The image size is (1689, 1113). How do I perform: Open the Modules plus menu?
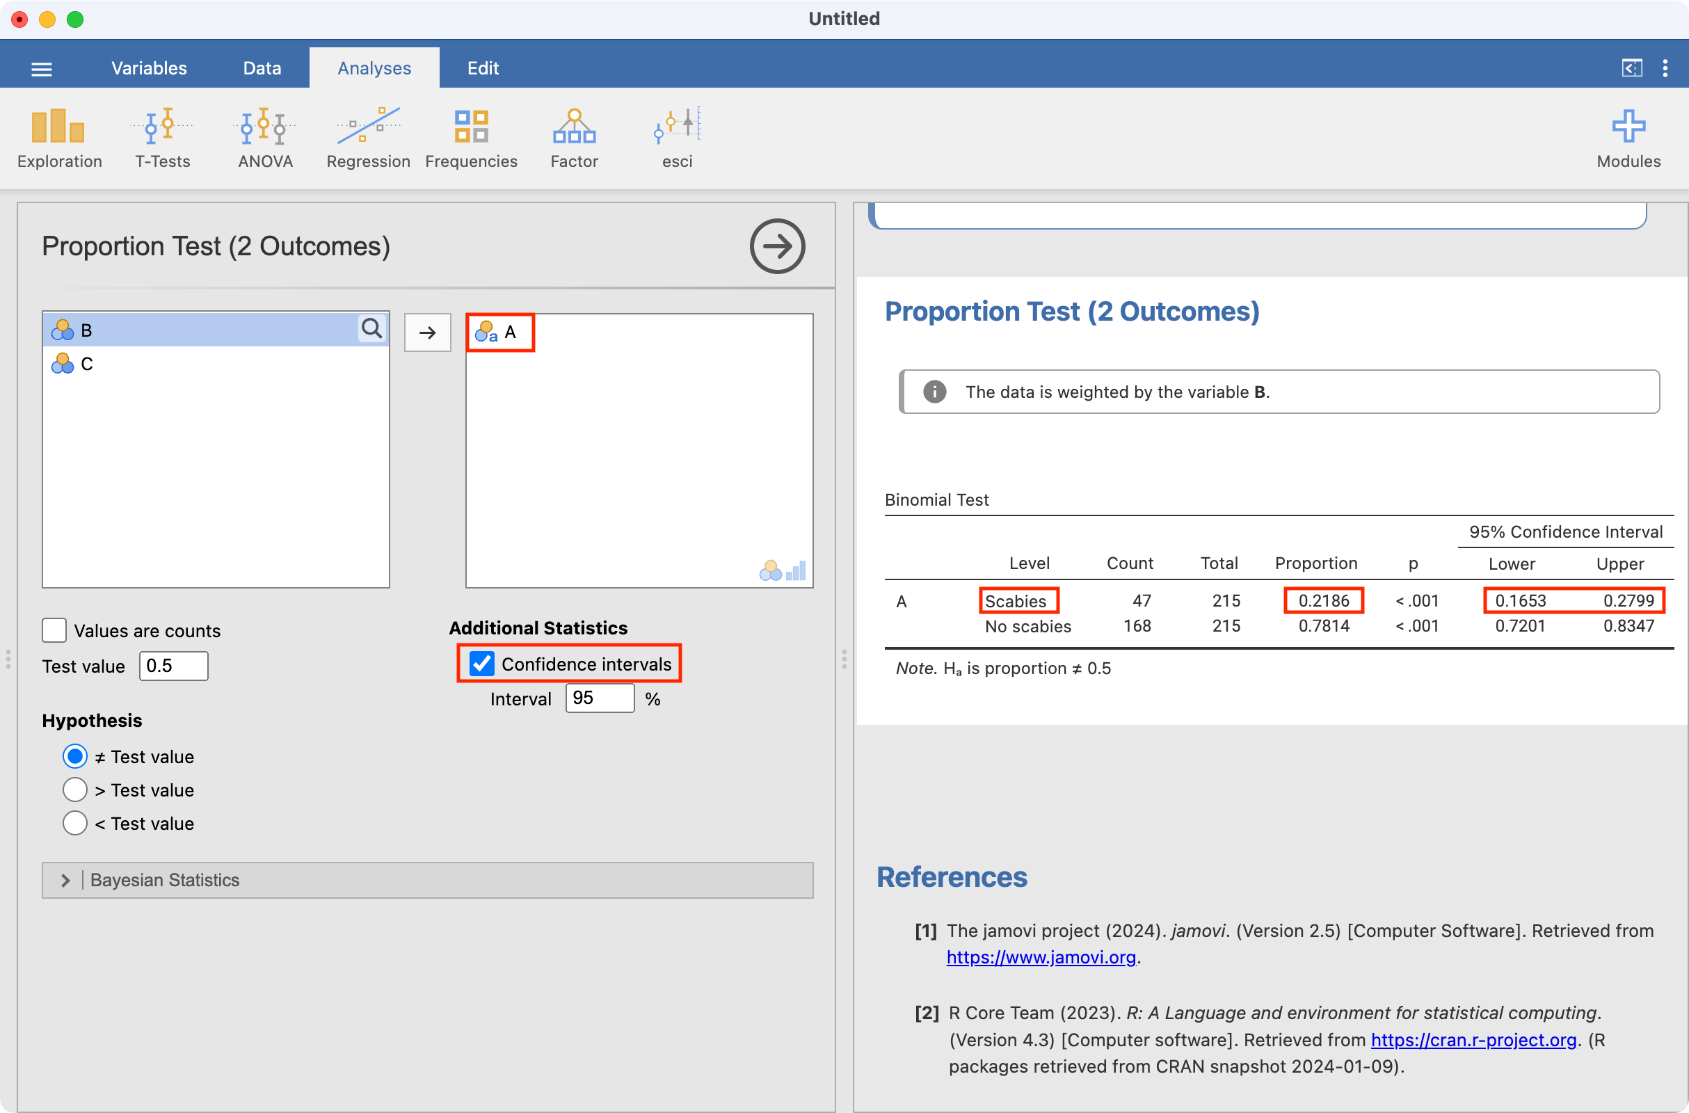pyautogui.click(x=1628, y=138)
